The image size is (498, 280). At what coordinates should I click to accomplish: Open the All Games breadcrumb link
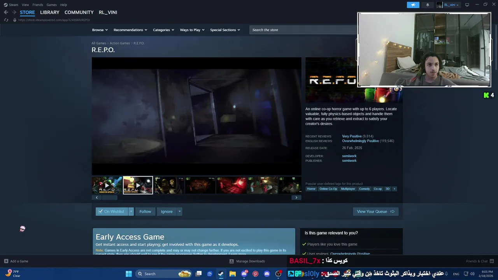pos(99,43)
